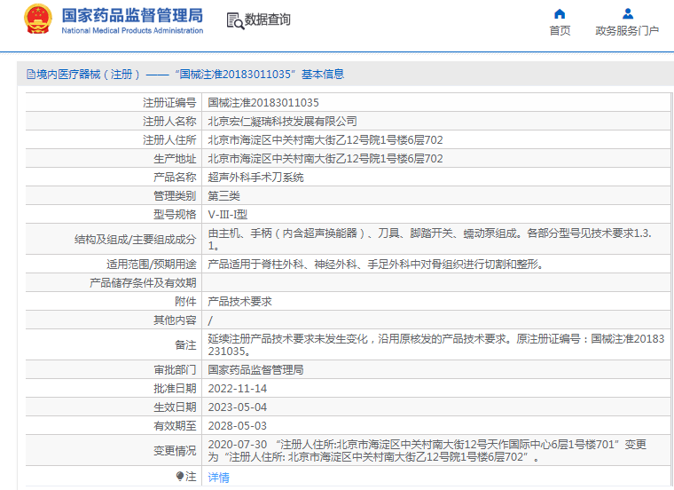
Task: Click the 其他内容 label
Action: (175, 320)
